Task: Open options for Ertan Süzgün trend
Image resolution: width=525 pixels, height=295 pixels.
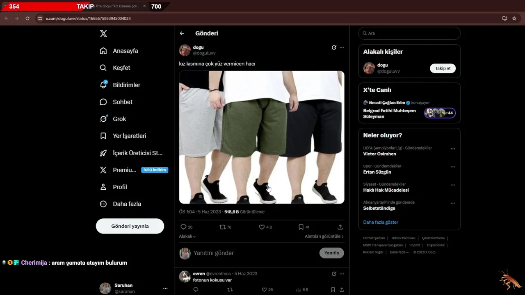Action: 453,167
